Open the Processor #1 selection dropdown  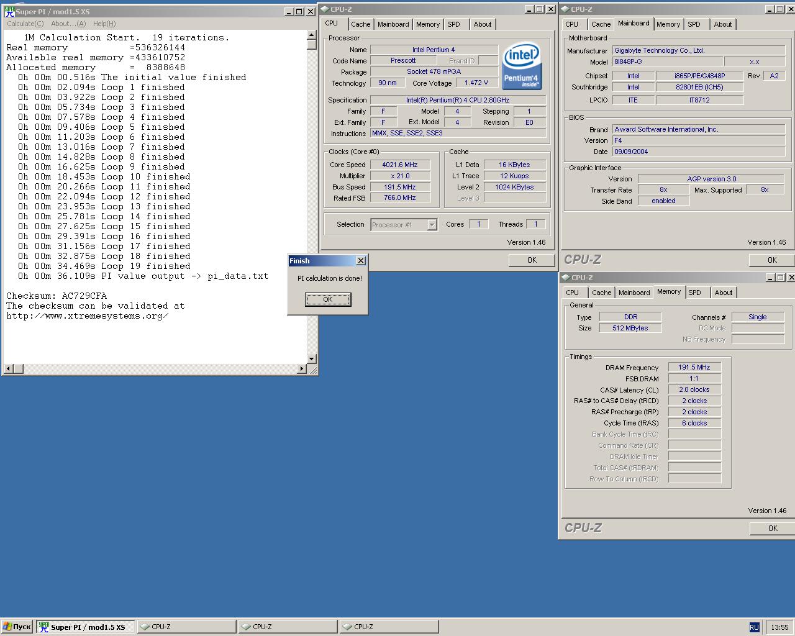432,225
